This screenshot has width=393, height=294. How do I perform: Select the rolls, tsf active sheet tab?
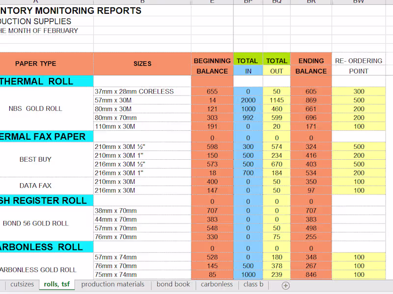[56, 284]
